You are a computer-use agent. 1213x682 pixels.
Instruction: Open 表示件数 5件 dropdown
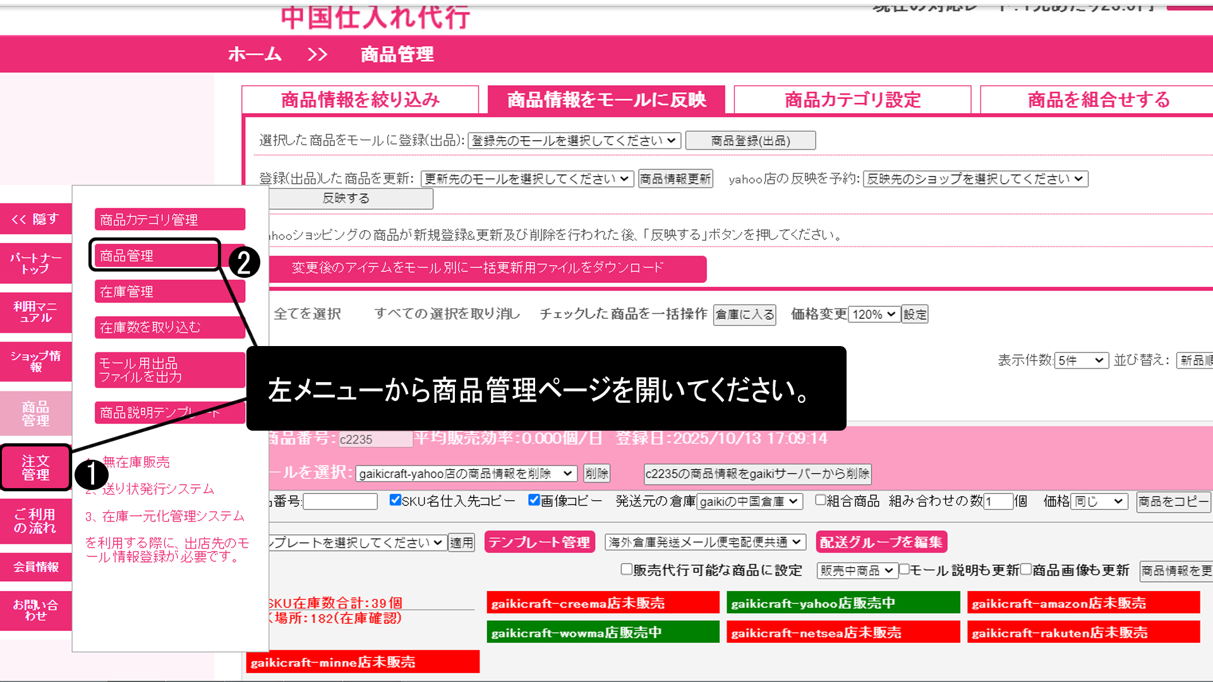1081,361
